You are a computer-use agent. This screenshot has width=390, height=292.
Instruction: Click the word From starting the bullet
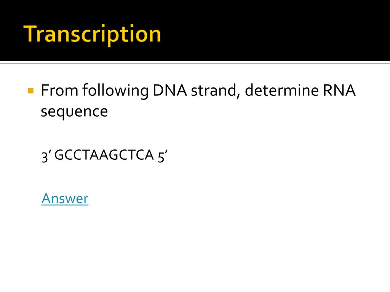coord(60,90)
